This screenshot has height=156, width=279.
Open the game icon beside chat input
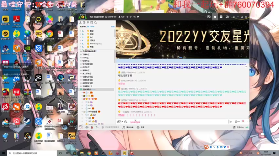[x=119, y=122]
